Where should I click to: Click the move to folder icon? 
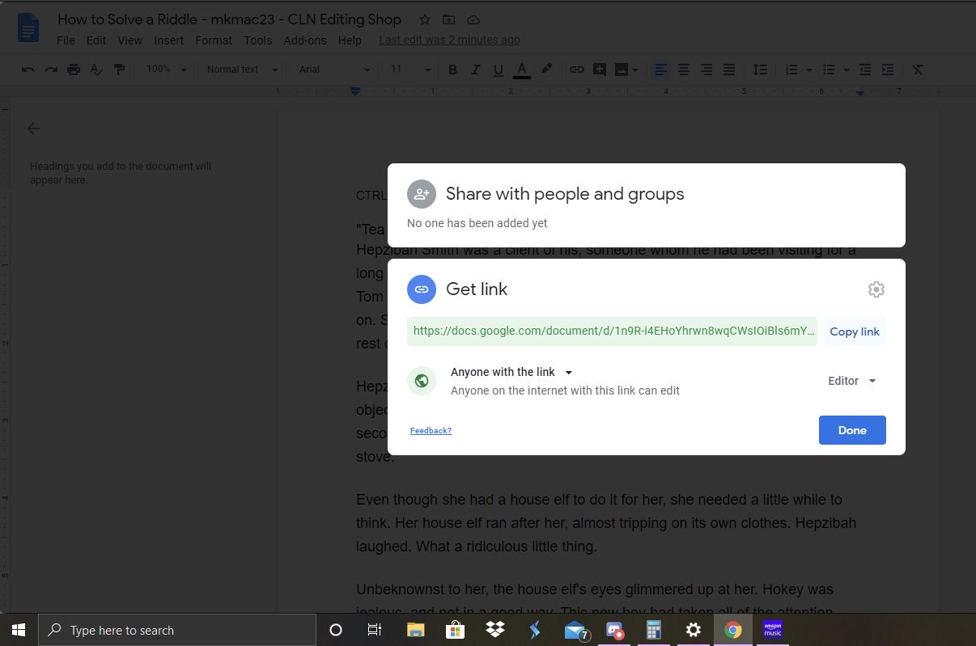(448, 19)
